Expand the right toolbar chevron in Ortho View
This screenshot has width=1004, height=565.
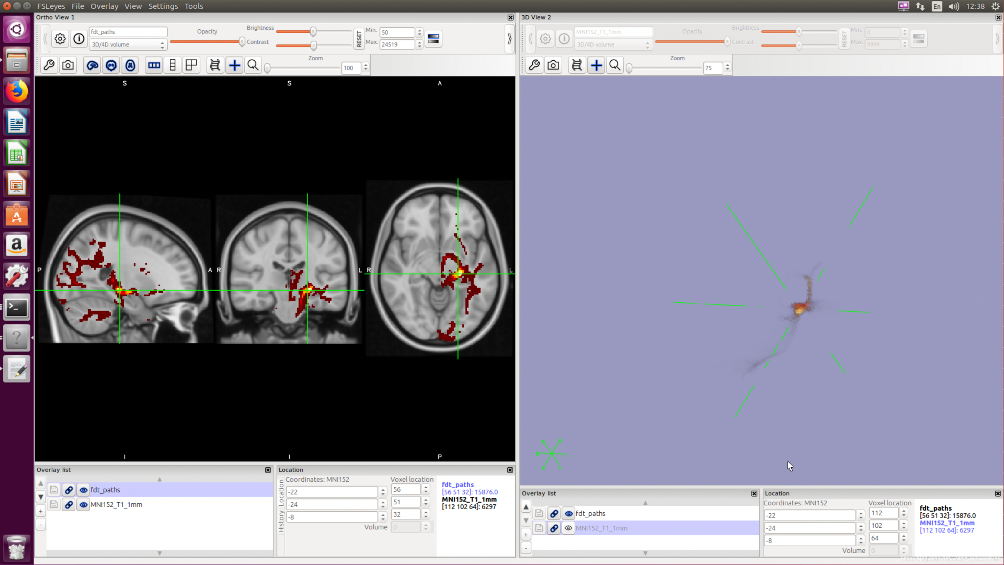pos(509,39)
